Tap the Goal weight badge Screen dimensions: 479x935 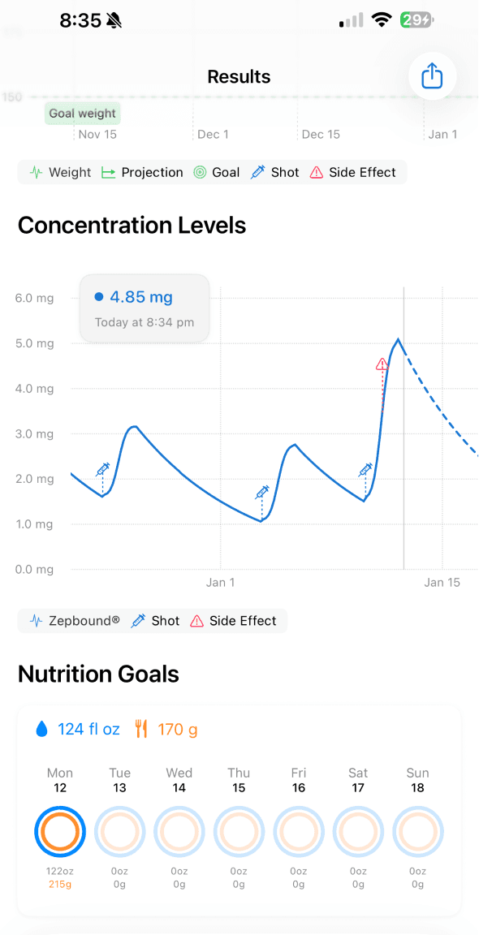(82, 114)
